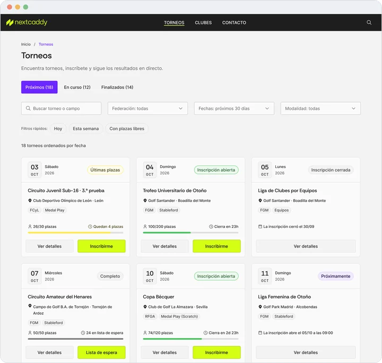Click the magnifier icon in the search field
Viewport: 382px width, 363px height.
coord(28,108)
